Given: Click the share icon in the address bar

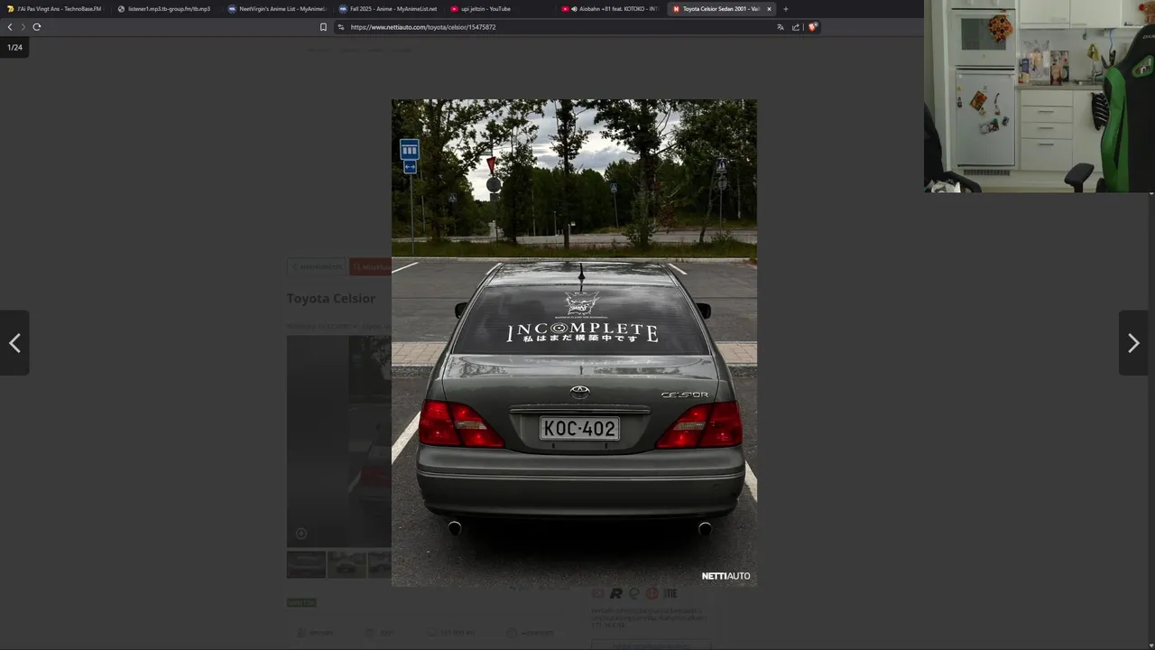Looking at the screenshot, I should [796, 27].
